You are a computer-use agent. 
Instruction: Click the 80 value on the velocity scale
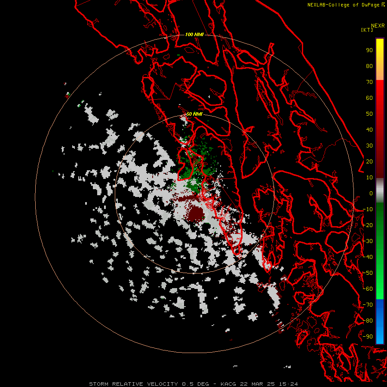click(369, 66)
